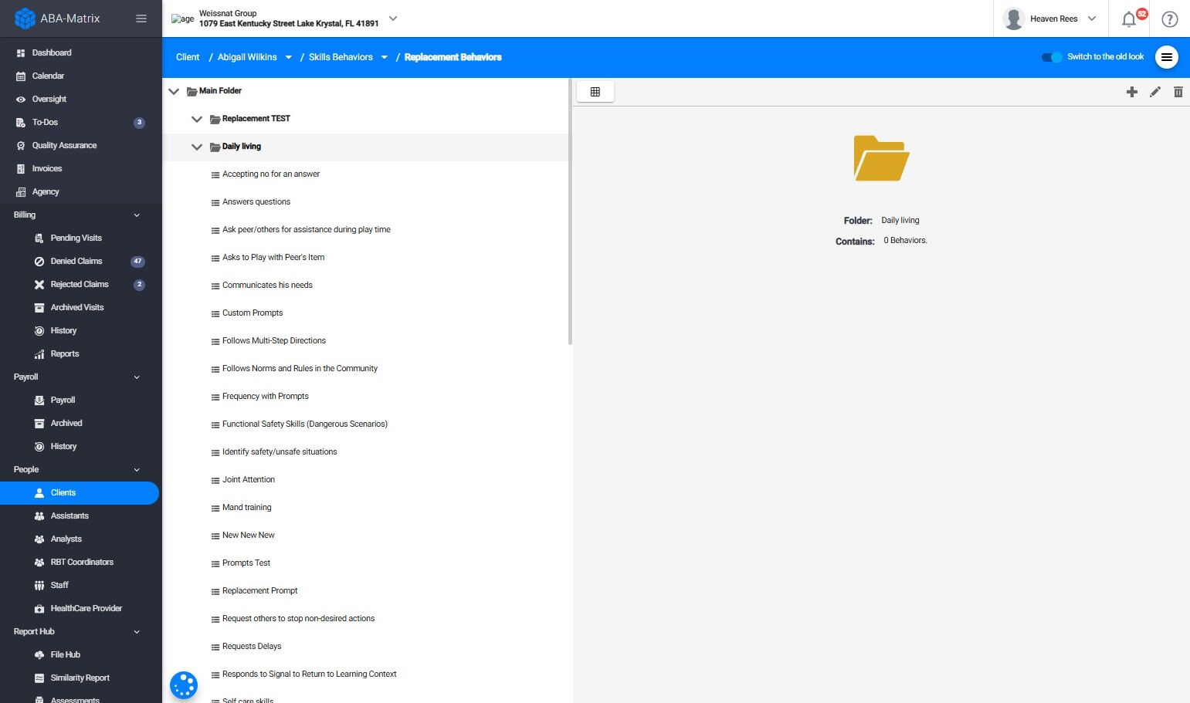Click the ABA-Matrix cube logo
Viewport: 1190px width, 703px height.
(25, 18)
